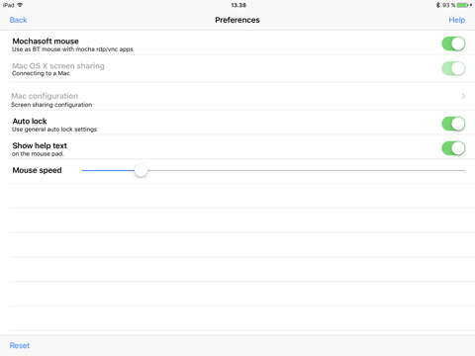Select the Auto lock row label
475x356 pixels.
[x=30, y=121]
